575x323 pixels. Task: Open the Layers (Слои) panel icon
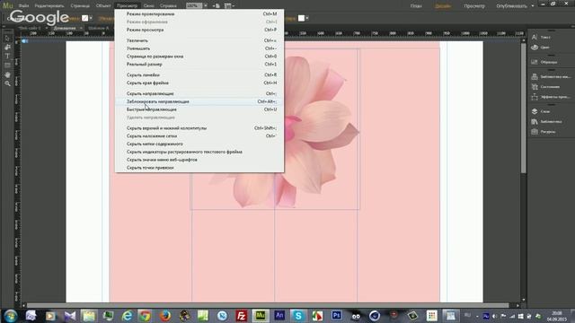[535, 111]
